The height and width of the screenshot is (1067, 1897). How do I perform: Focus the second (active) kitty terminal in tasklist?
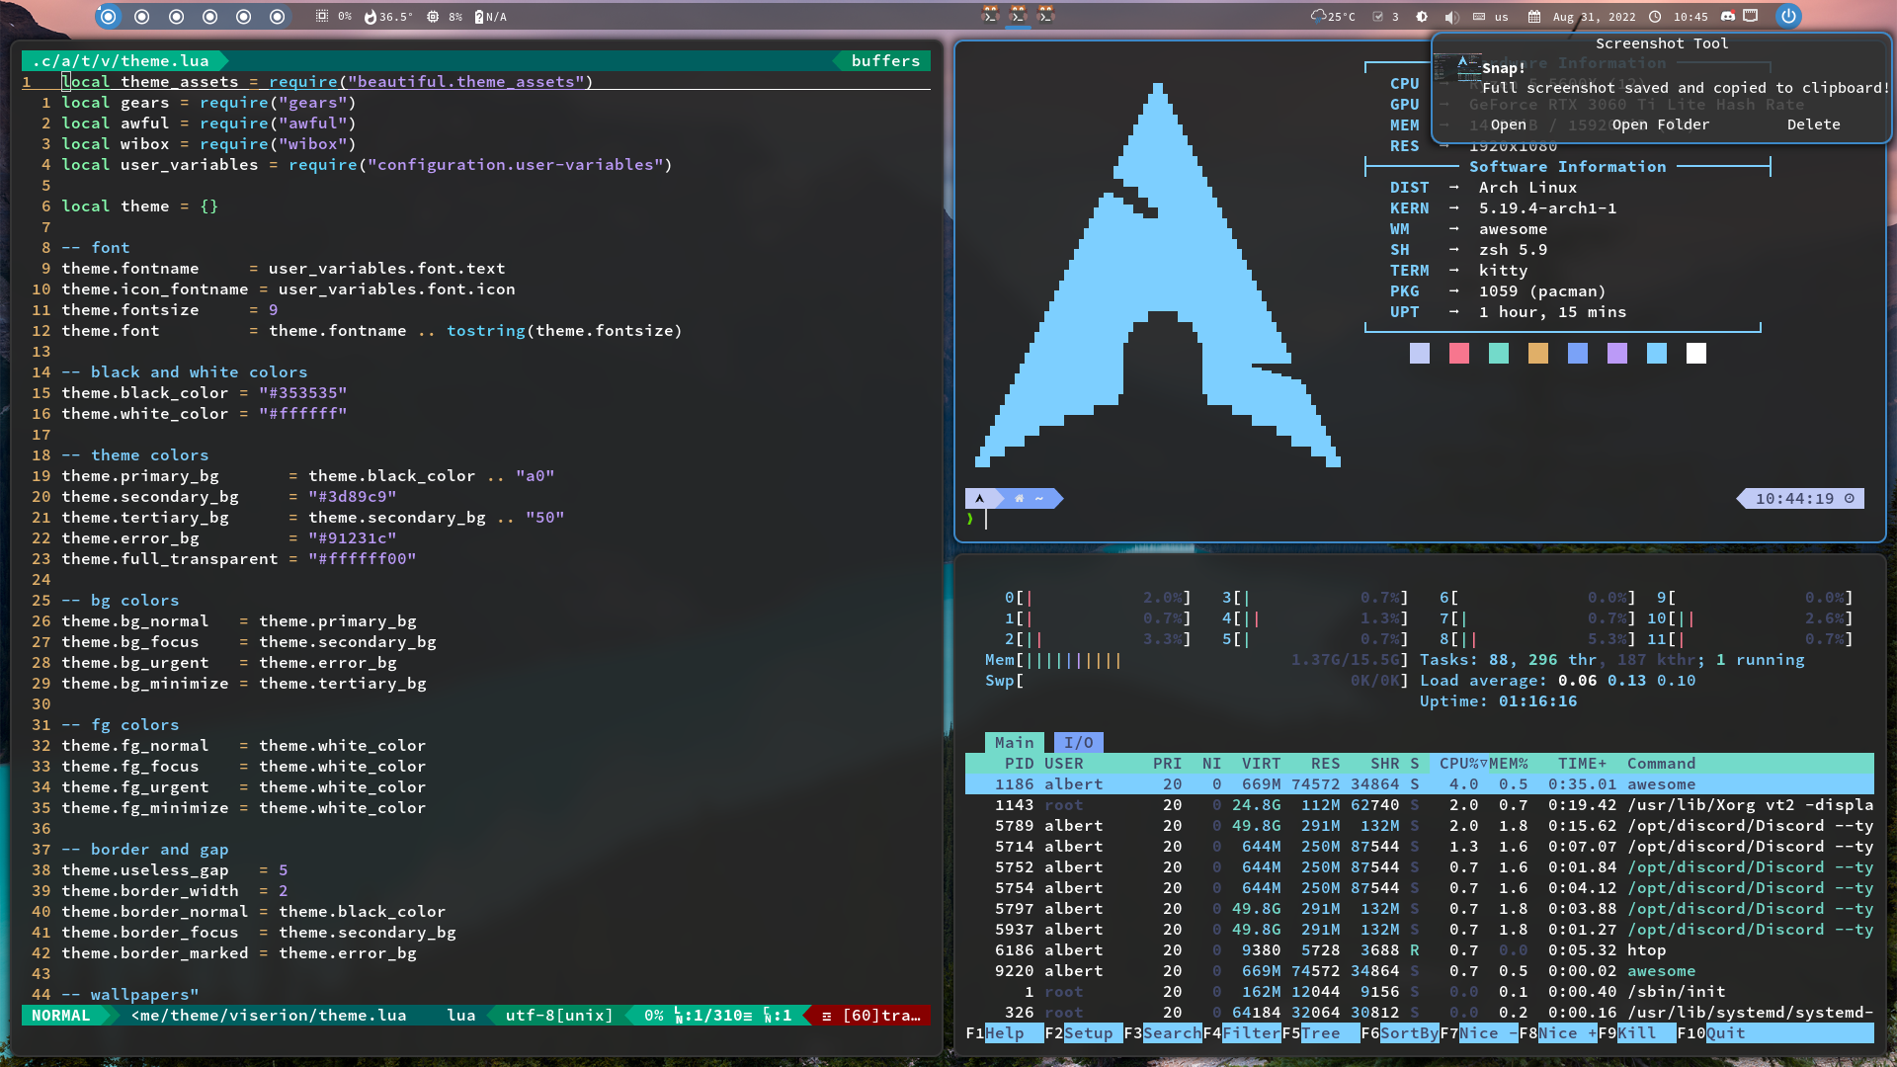(x=1018, y=15)
